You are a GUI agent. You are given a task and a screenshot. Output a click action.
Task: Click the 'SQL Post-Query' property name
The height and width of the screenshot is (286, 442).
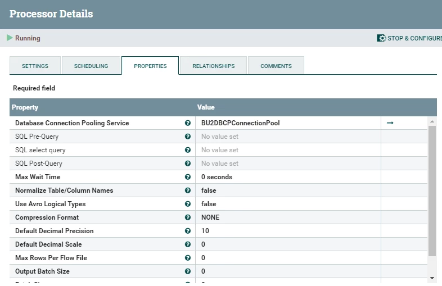(39, 164)
